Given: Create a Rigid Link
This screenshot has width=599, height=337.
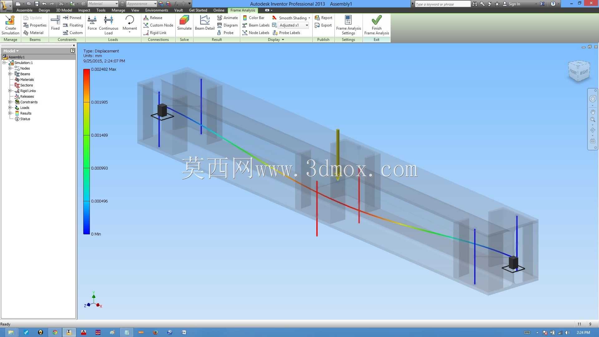Looking at the screenshot, I should tap(155, 33).
